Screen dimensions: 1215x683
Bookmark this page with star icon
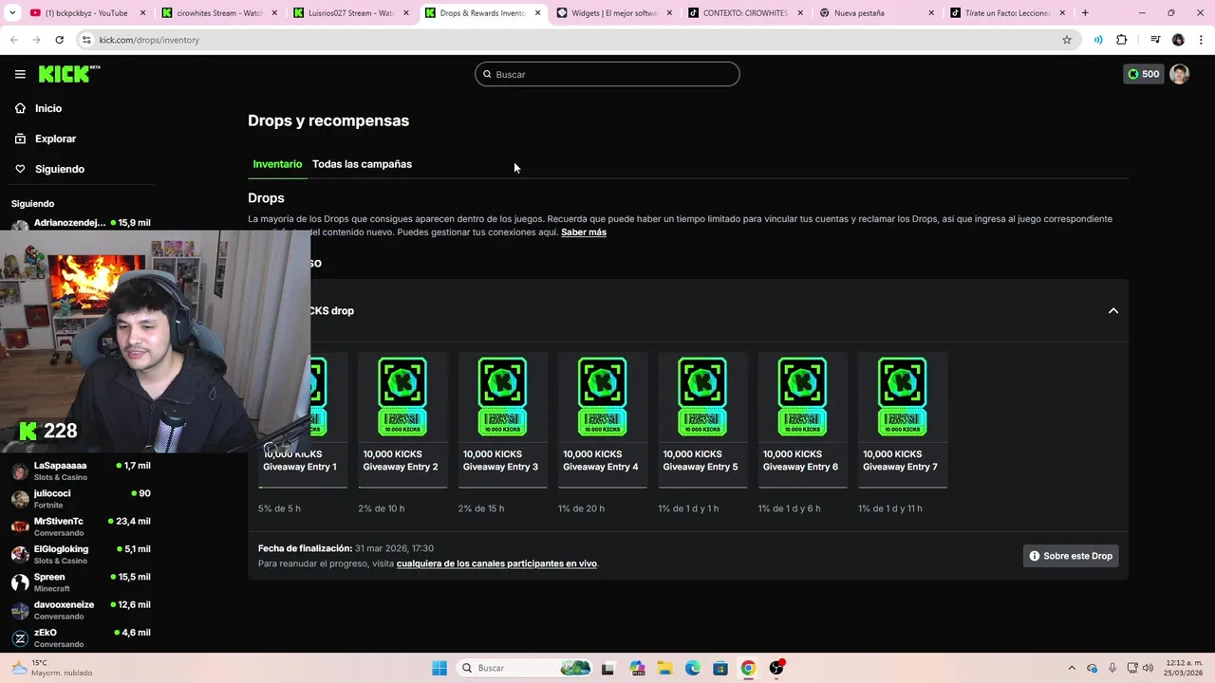pyautogui.click(x=1067, y=40)
